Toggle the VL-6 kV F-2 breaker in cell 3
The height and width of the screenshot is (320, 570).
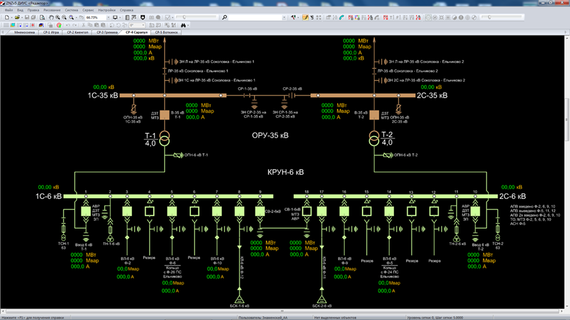[x=127, y=211]
